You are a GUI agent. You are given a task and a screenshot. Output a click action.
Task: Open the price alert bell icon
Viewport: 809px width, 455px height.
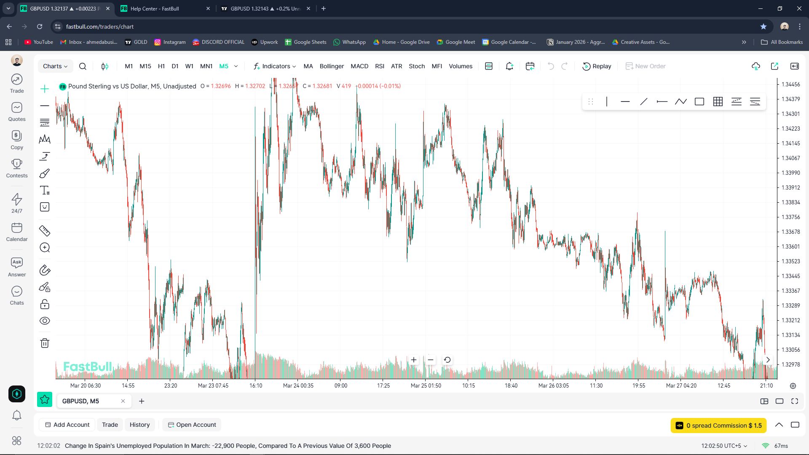(509, 66)
